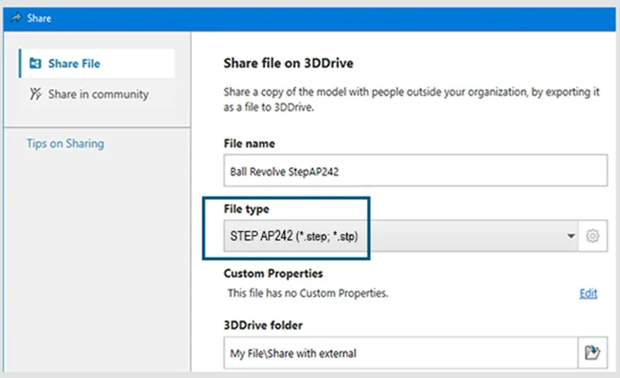Click the 3DDrive folder path field

(x=399, y=353)
